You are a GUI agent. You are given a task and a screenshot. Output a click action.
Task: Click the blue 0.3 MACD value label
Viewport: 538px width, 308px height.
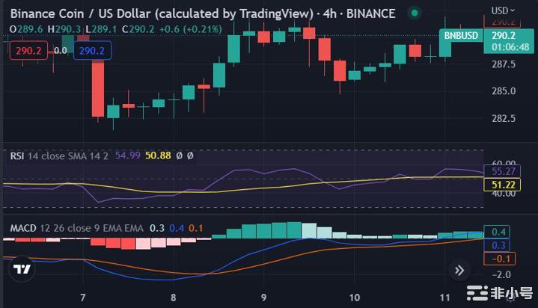pos(500,245)
